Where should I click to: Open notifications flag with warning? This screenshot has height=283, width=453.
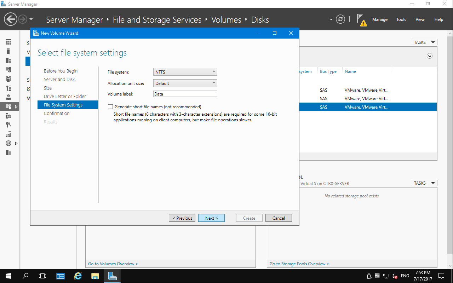coord(361,20)
